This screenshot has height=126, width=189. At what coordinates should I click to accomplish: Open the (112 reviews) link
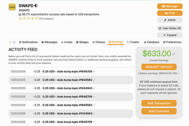point(46,19)
